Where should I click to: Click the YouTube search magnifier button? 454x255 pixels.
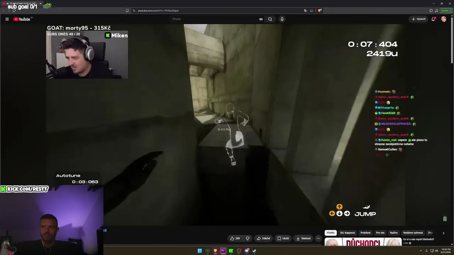(270, 19)
